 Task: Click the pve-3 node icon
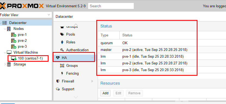pos(14,47)
